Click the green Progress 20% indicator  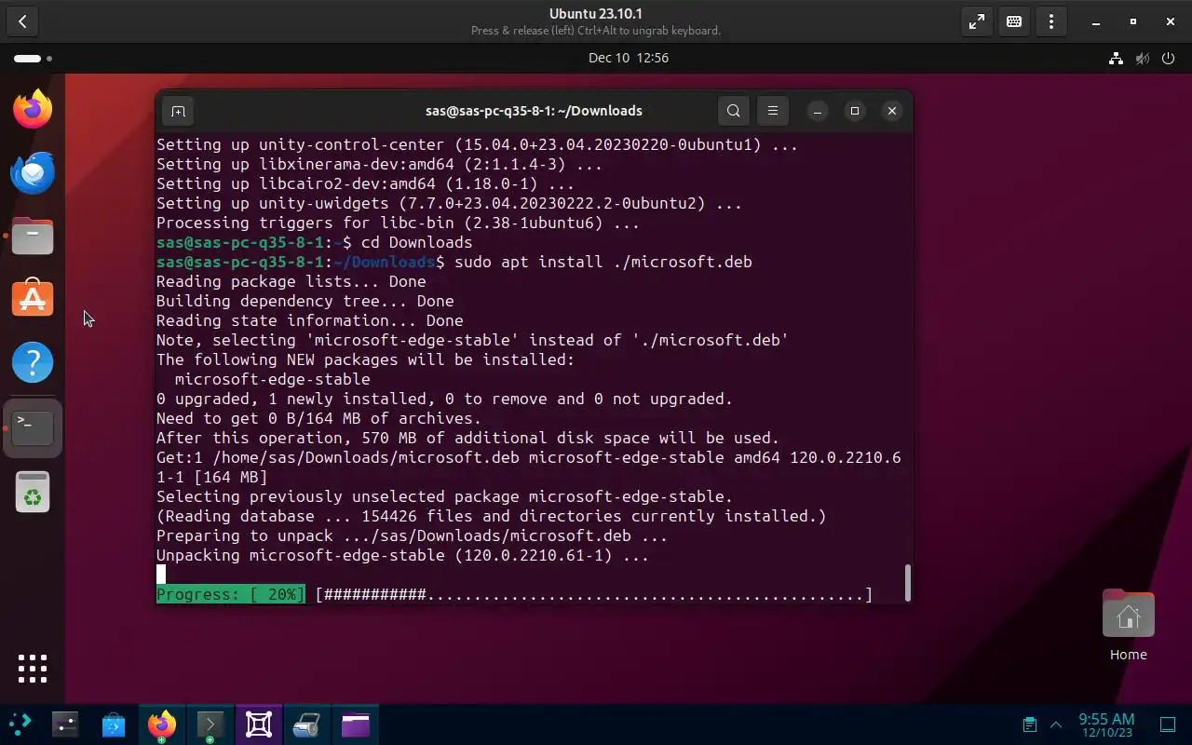[x=230, y=594]
